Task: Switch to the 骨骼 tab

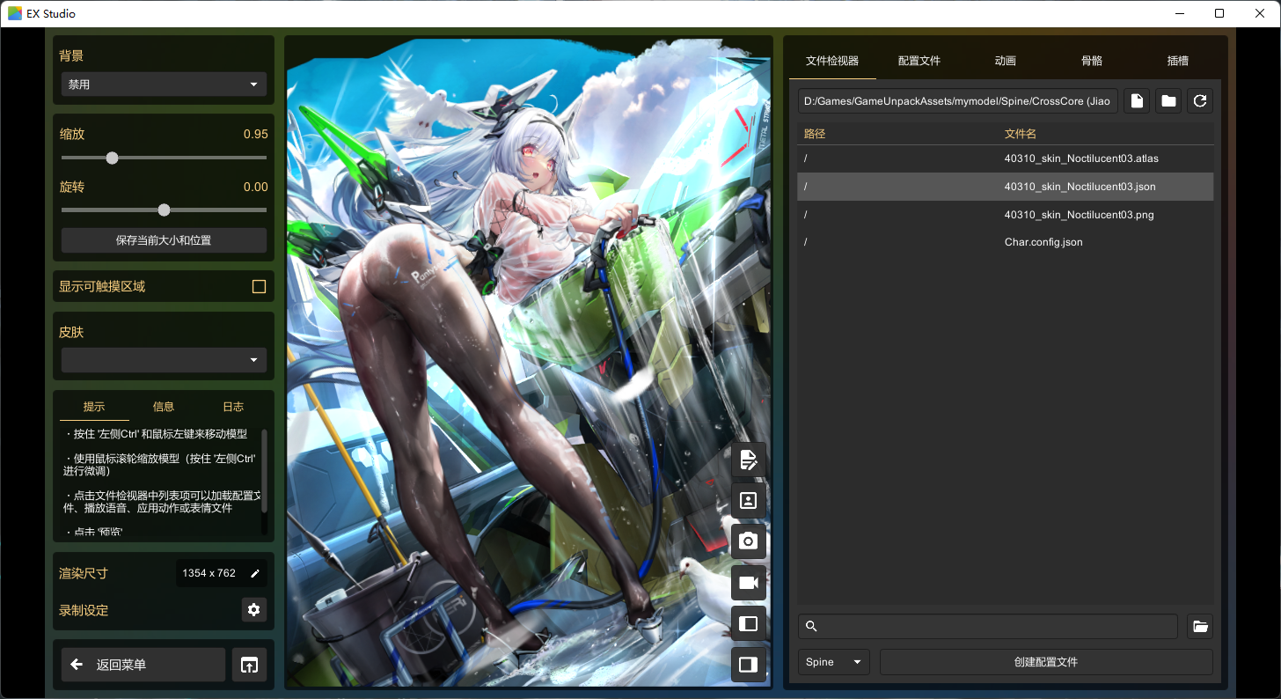Action: click(1092, 61)
